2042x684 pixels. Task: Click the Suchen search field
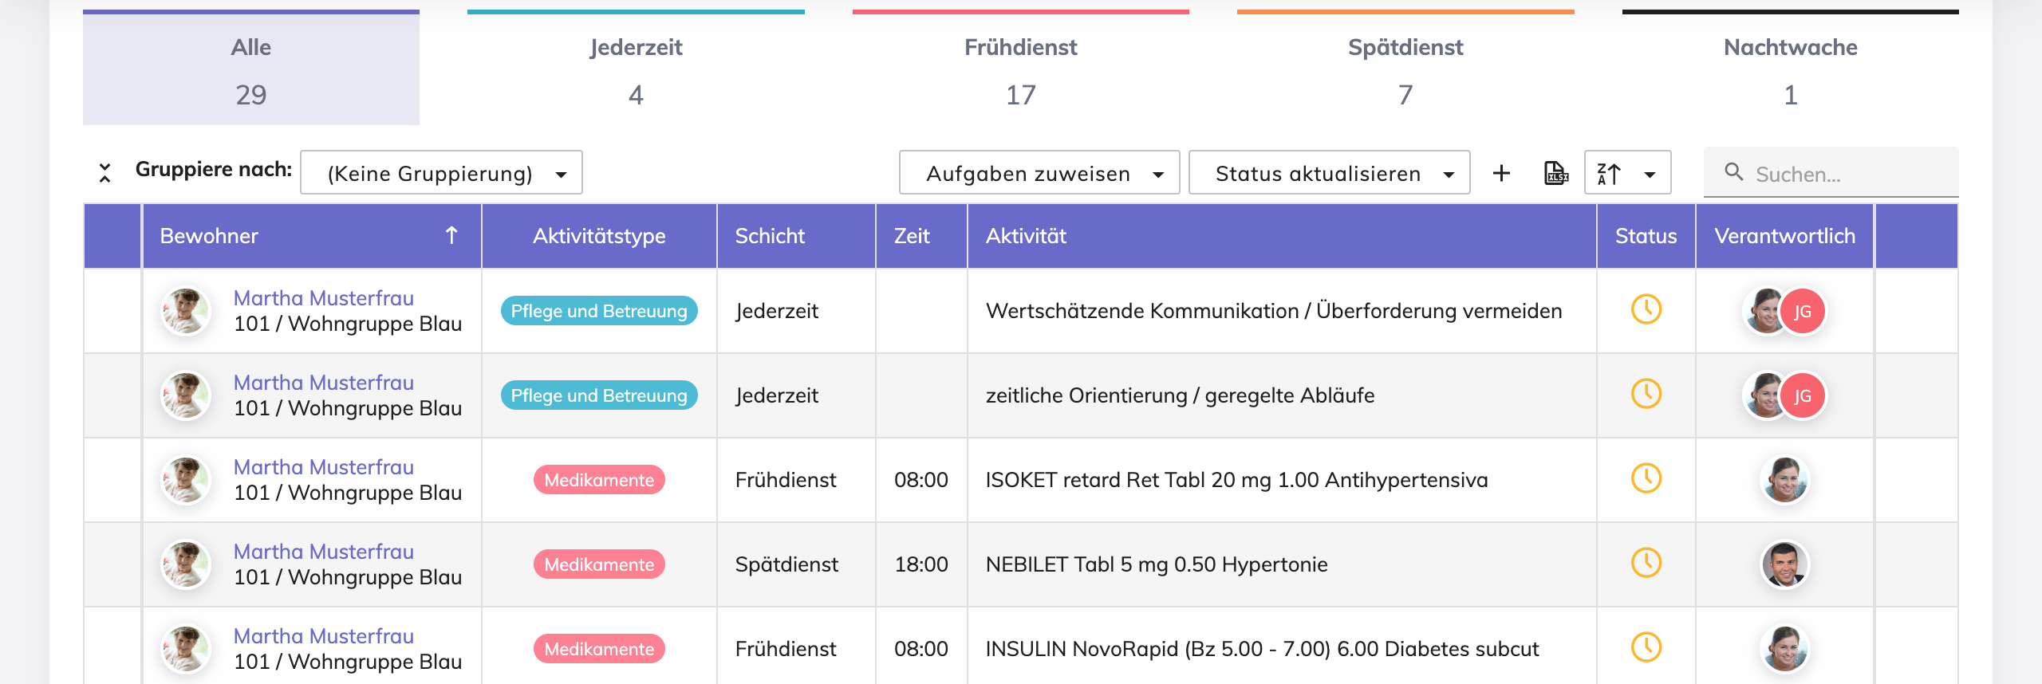tap(1851, 174)
